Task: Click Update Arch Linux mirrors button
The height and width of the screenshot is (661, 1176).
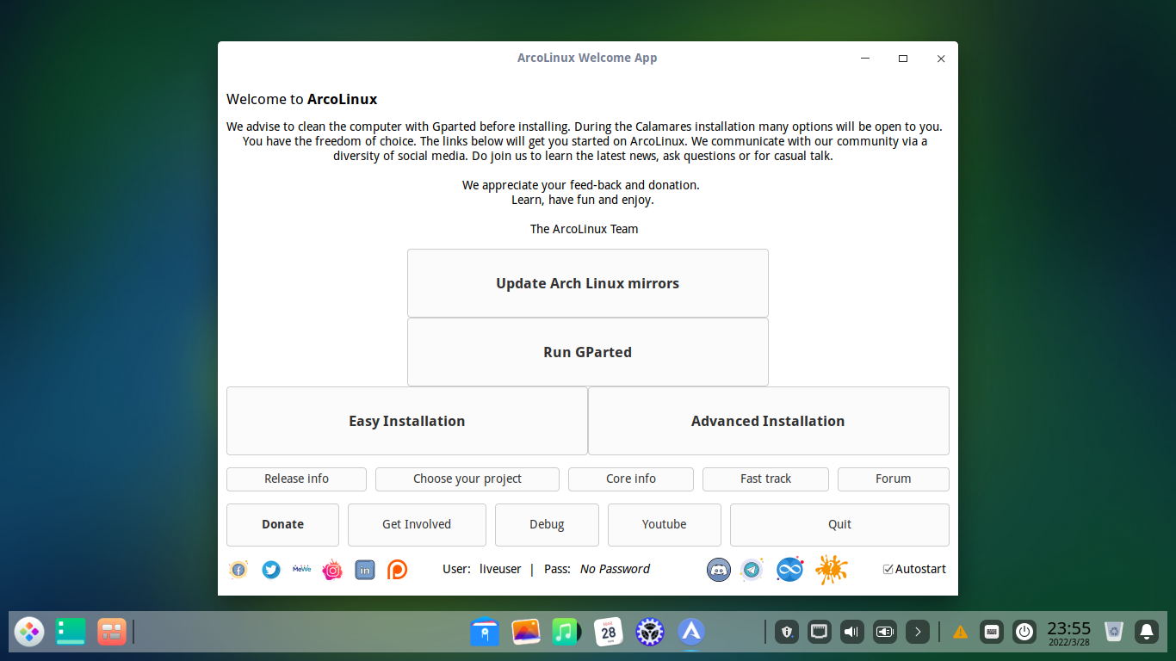Action: 588,283
